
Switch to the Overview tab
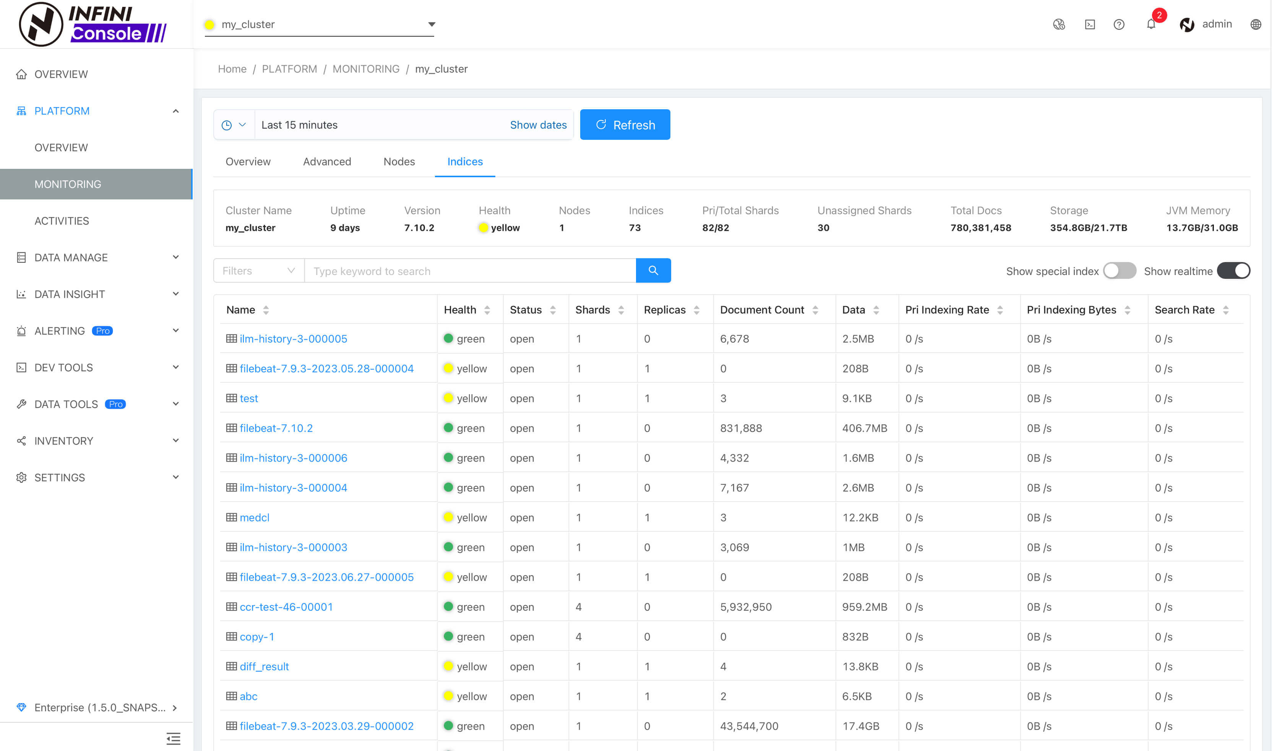[x=248, y=162]
